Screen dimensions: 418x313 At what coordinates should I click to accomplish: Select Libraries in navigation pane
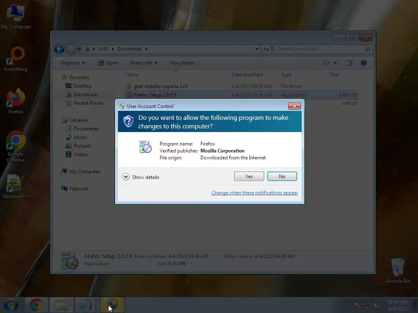tap(79, 120)
